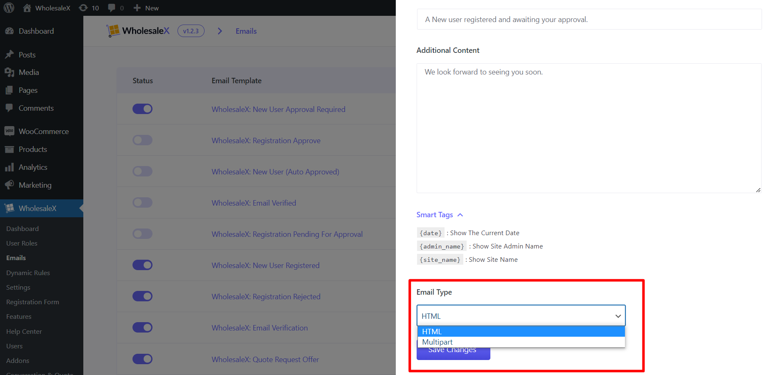The image size is (782, 375).
Task: Open the 10 pending updates icon
Action: point(89,8)
